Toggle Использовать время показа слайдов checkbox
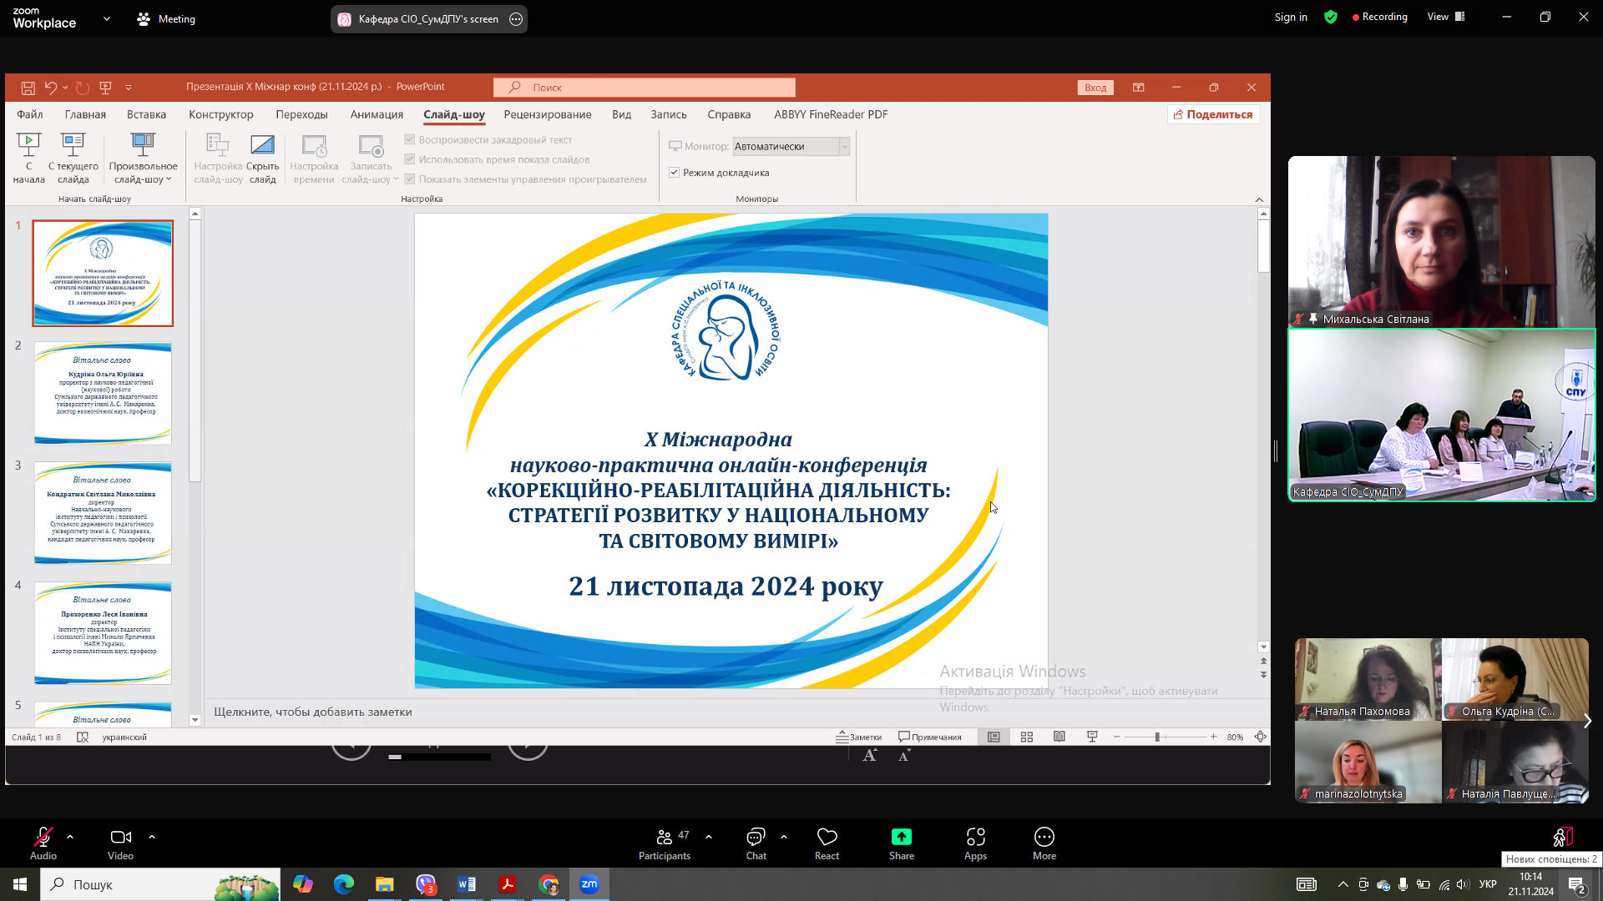This screenshot has height=901, width=1603. pyautogui.click(x=410, y=159)
